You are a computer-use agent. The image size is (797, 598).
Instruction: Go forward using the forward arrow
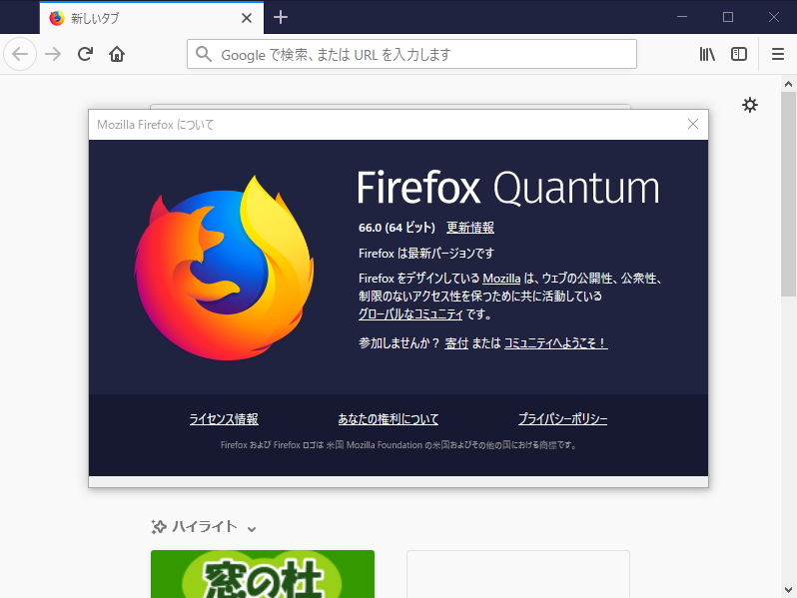click(53, 54)
